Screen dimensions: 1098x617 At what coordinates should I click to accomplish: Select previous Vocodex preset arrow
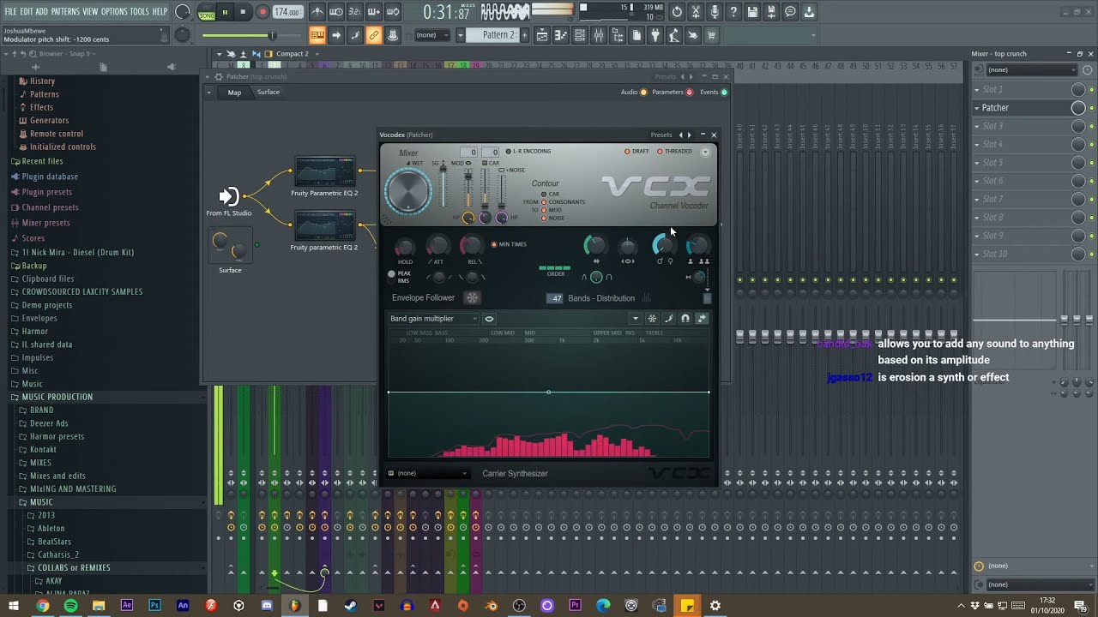pos(681,135)
